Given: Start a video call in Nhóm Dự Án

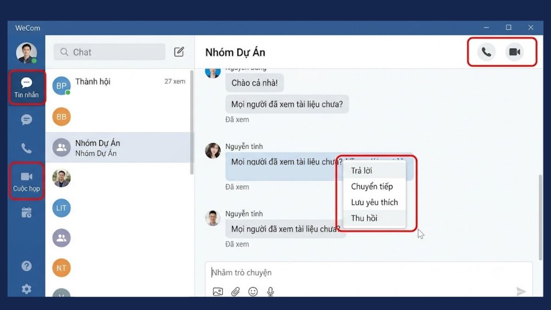Looking at the screenshot, I should click(515, 52).
